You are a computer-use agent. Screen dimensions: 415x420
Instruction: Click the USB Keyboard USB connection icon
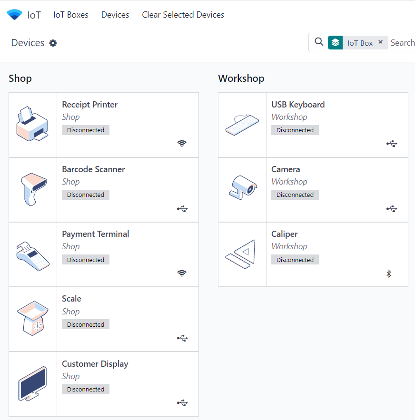pos(391,144)
